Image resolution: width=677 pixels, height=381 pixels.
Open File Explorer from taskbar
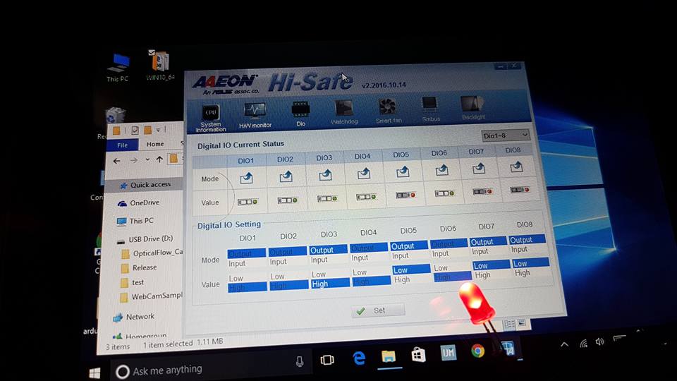(389, 356)
